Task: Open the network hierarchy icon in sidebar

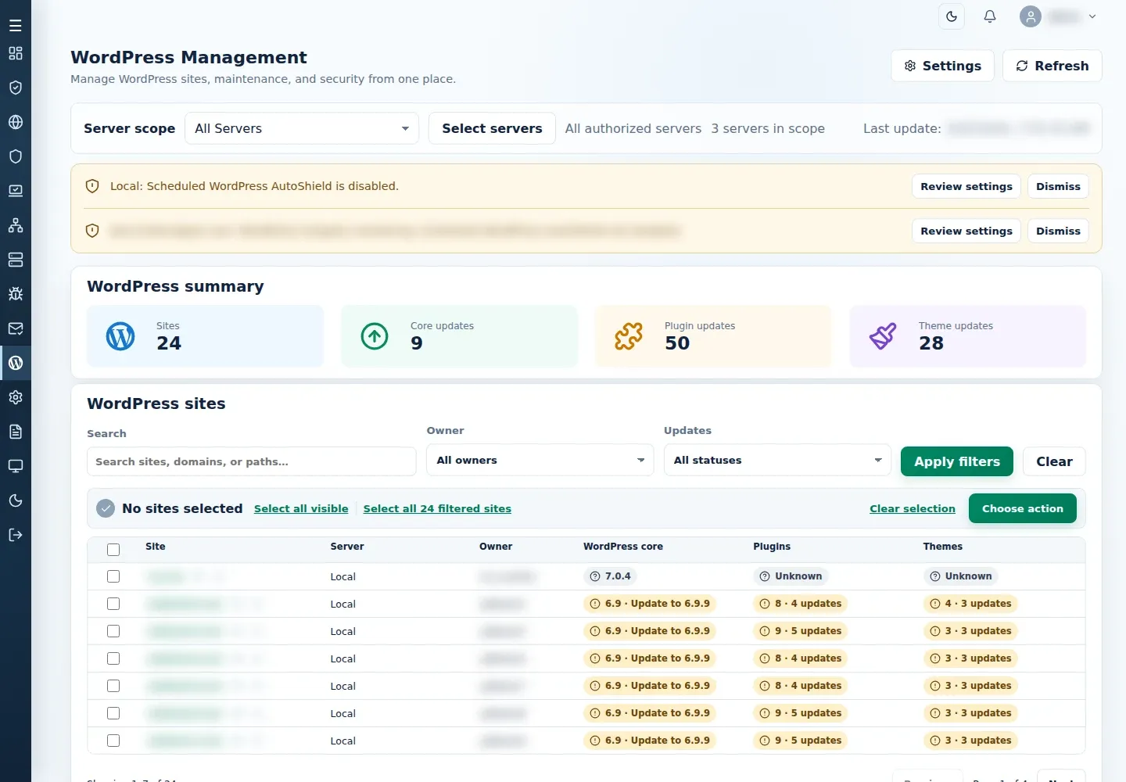Action: tap(16, 225)
